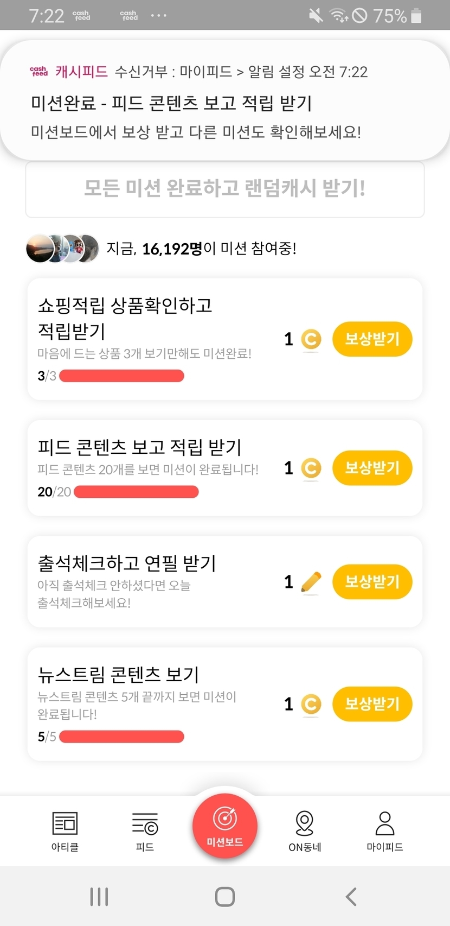Tap the 5/5 뉴스트림 progress bar

(x=121, y=737)
